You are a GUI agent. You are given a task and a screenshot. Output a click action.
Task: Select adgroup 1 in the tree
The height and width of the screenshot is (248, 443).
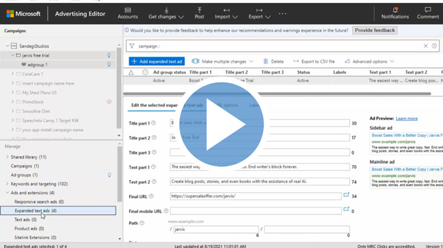pos(37,65)
